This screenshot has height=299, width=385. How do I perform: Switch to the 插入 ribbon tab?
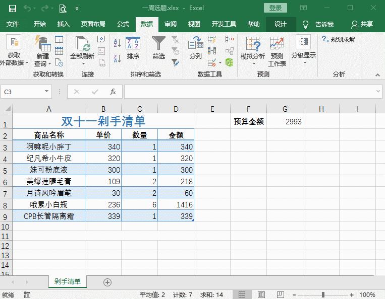(64, 24)
